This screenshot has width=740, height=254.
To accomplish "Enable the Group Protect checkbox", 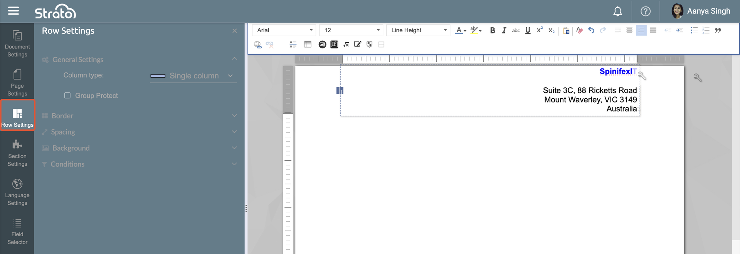I will coord(67,95).
